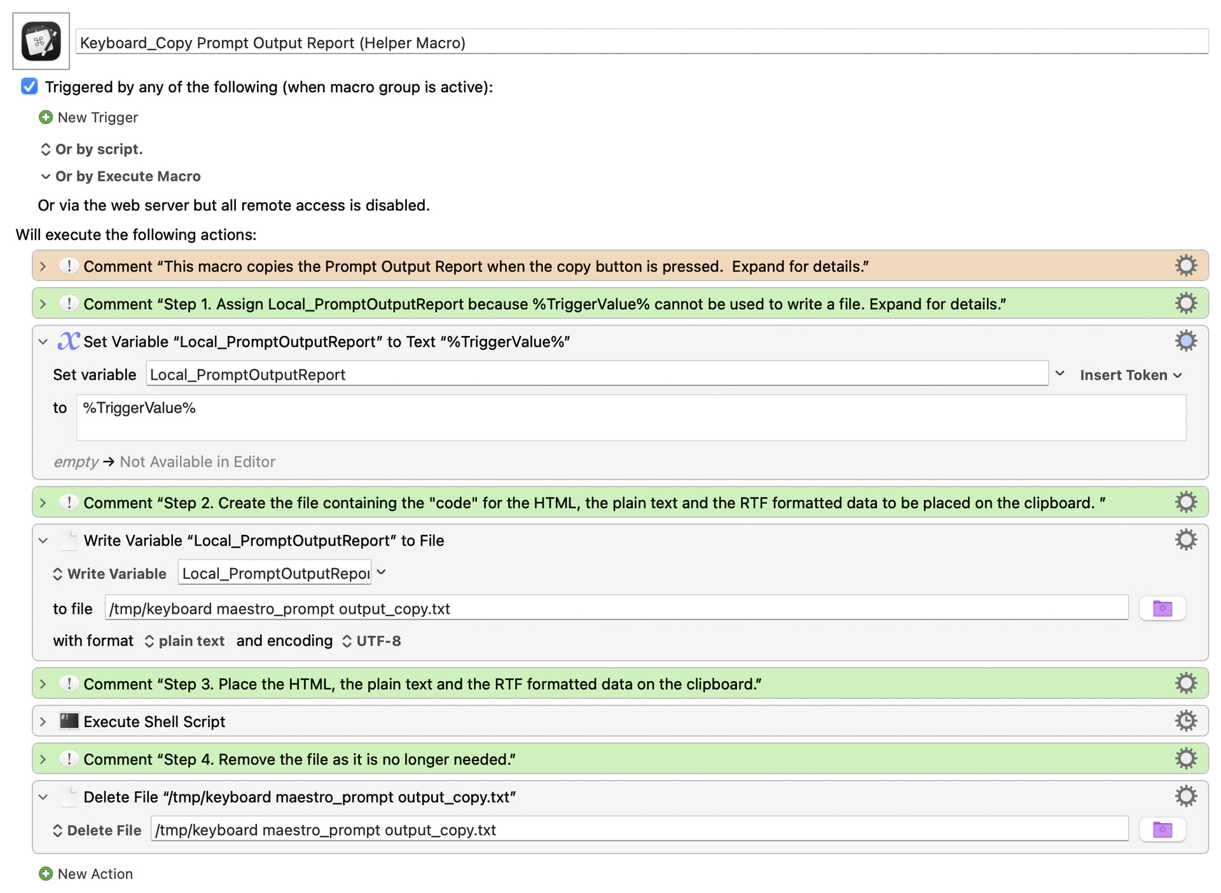Open the Delete File action type menu
1221x893 pixels.
point(97,830)
